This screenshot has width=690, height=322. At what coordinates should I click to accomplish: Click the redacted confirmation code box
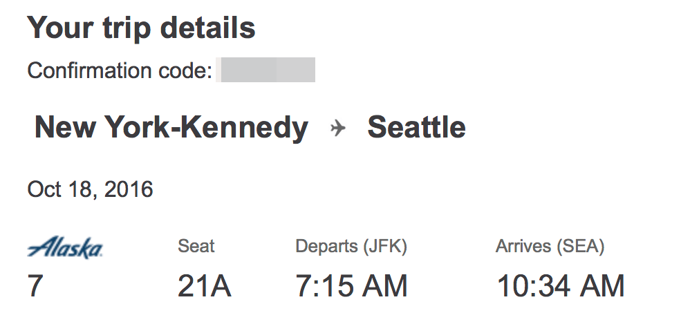266,70
